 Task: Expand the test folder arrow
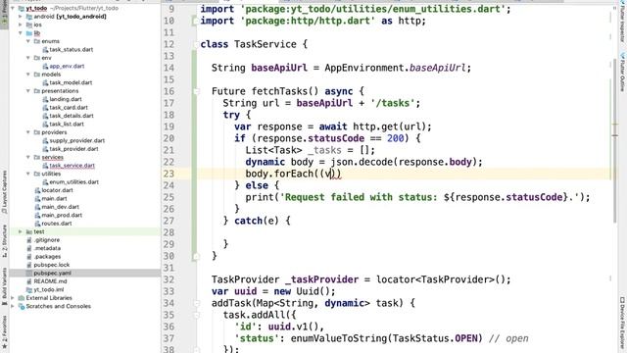[21, 231]
